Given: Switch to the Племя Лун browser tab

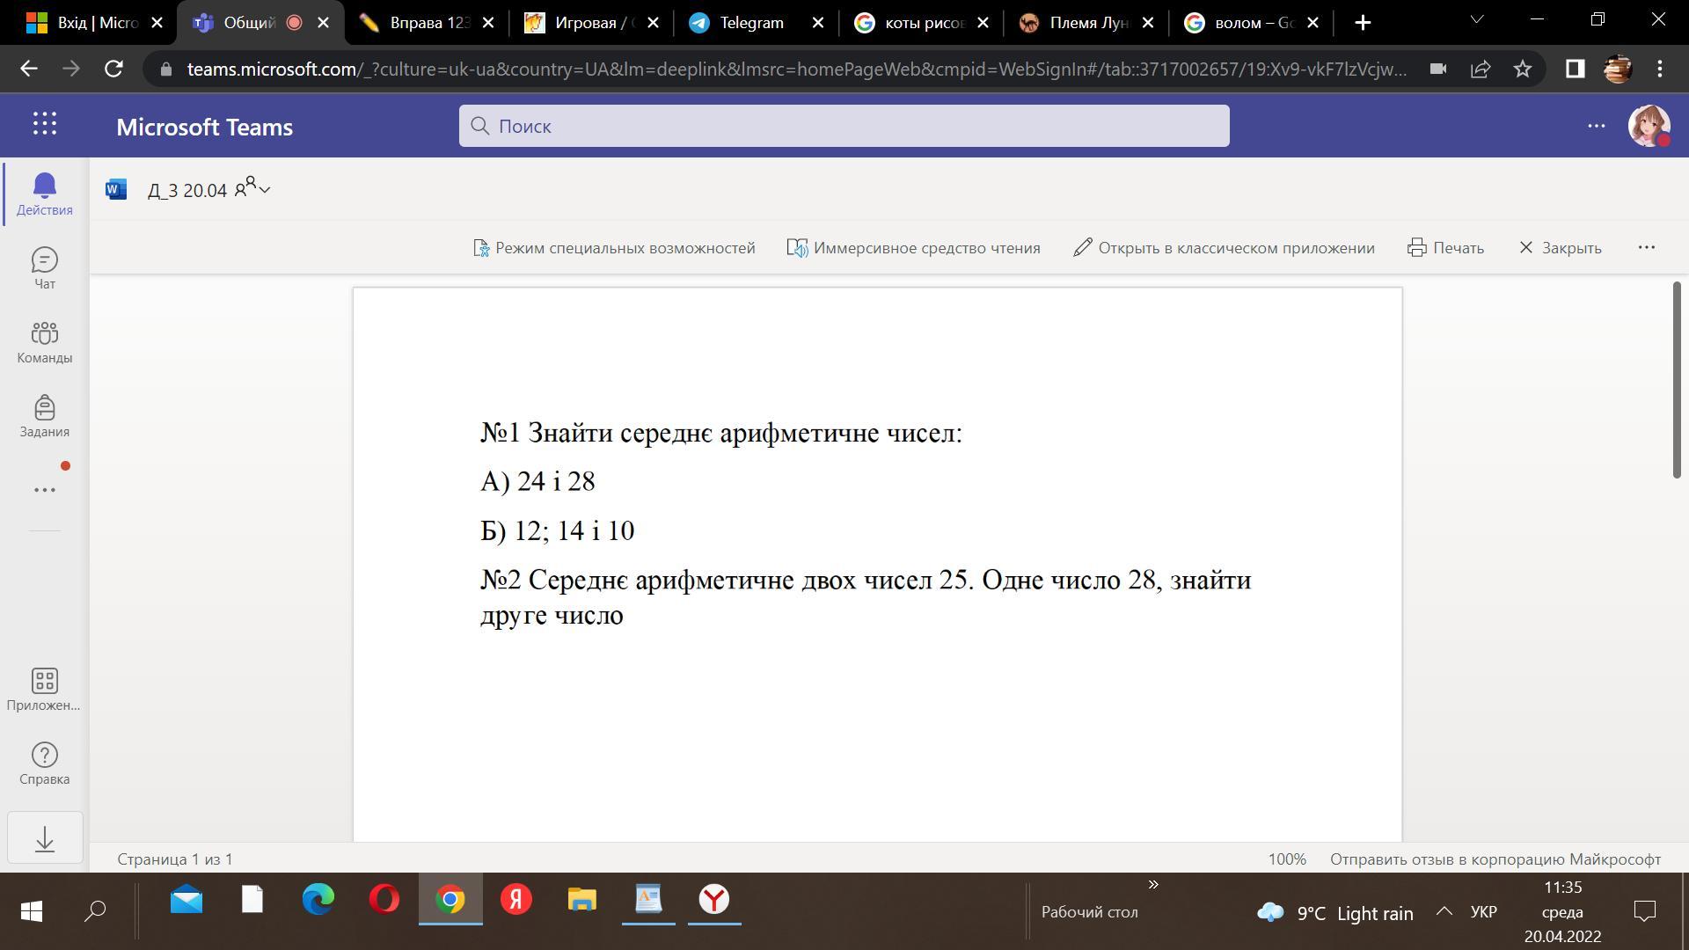Looking at the screenshot, I should (x=1087, y=23).
